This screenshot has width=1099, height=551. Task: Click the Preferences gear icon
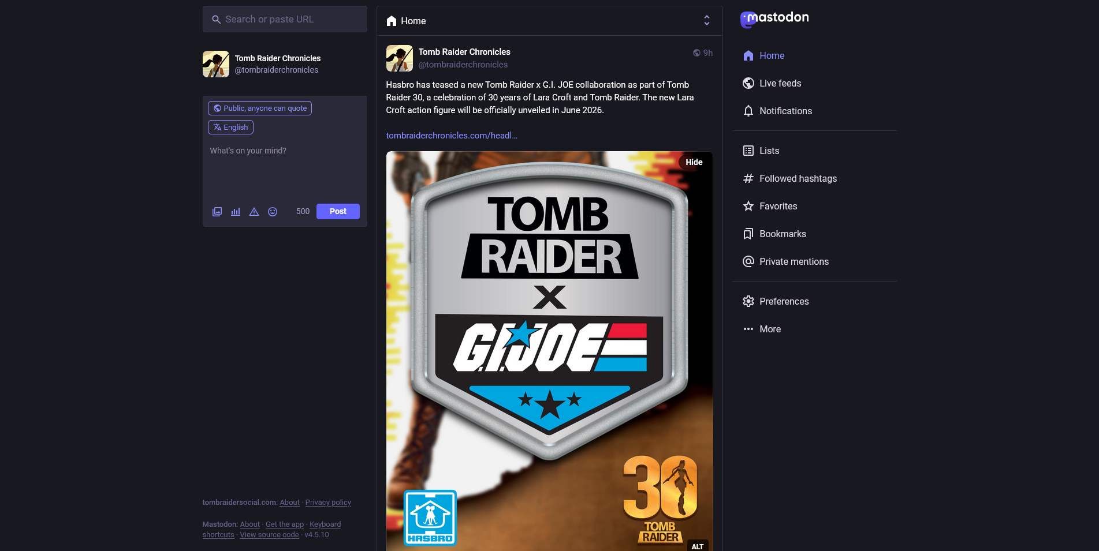tap(748, 301)
